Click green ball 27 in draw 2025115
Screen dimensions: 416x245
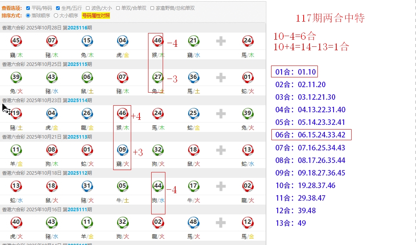[x=158, y=77]
